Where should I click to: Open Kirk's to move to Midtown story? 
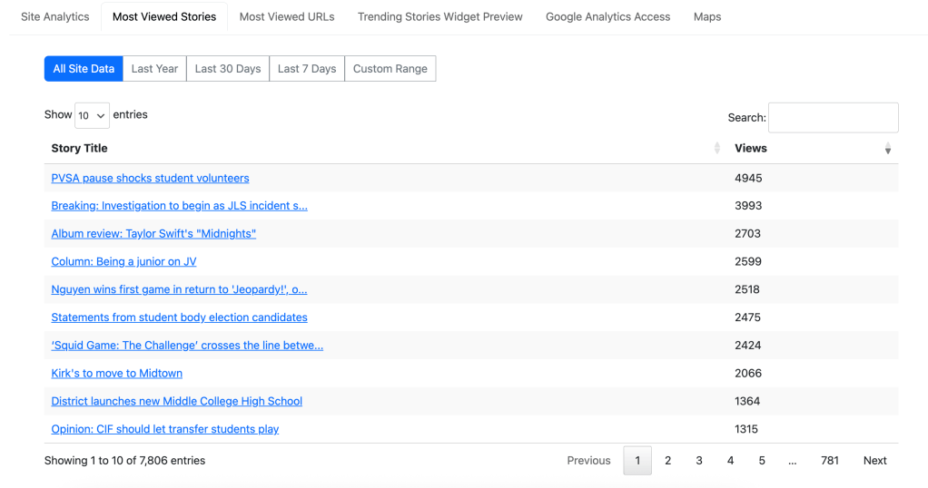pyautogui.click(x=117, y=374)
